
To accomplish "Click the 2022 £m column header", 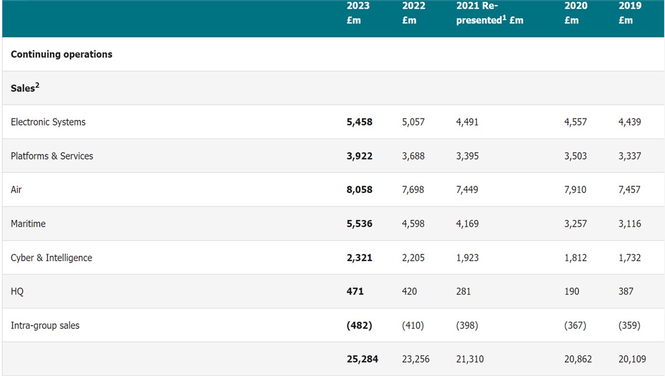I will tap(413, 13).
